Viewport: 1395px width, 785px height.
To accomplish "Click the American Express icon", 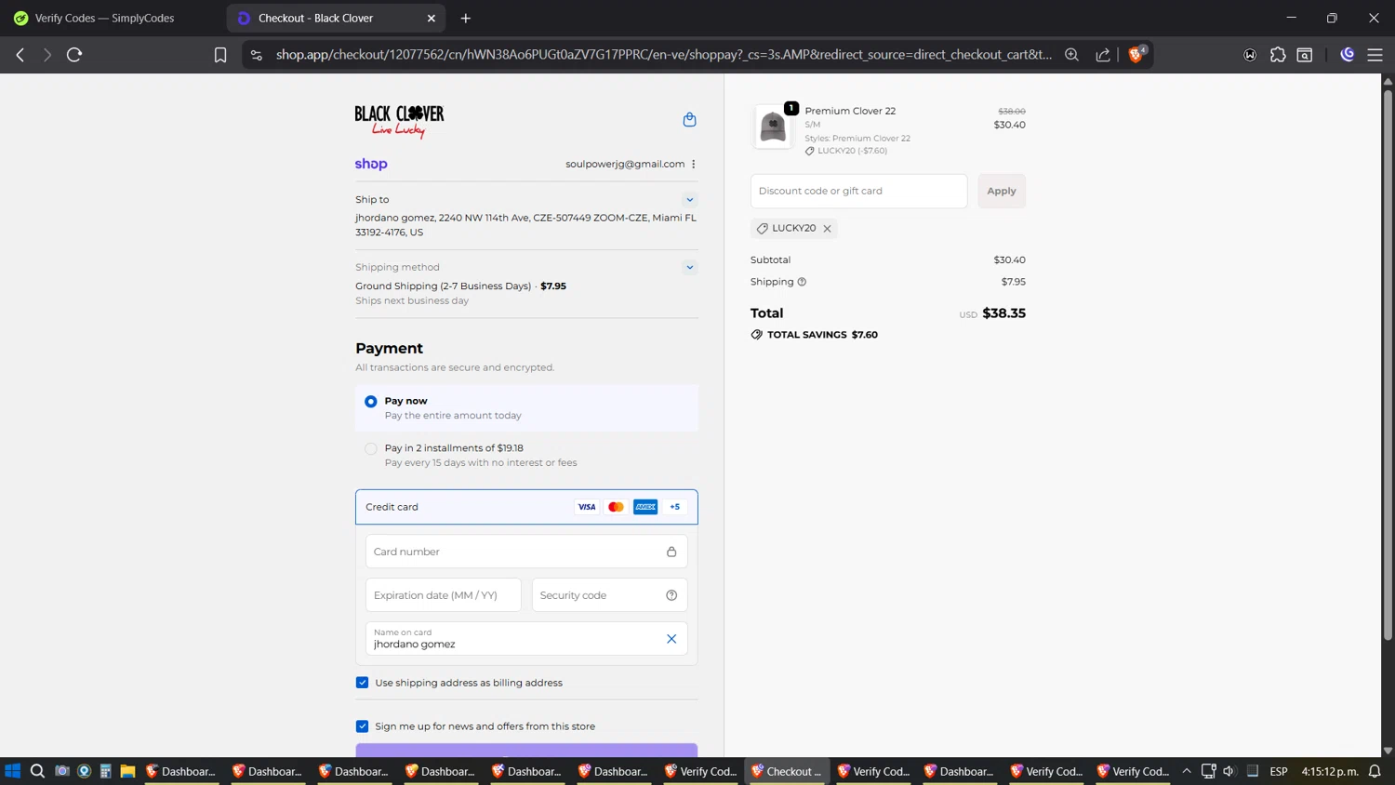I will tap(645, 507).
